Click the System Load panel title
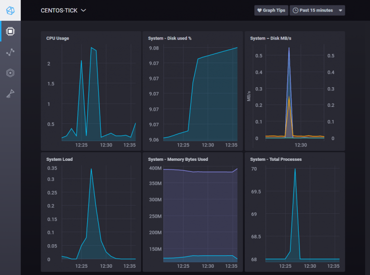370x275 pixels. coord(59,159)
